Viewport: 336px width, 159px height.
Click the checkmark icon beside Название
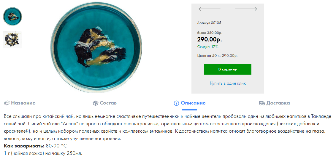point(7,103)
